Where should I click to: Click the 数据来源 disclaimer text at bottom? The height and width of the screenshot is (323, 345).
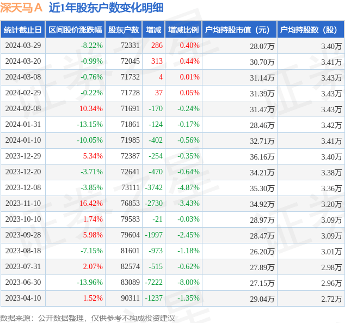[88, 317]
